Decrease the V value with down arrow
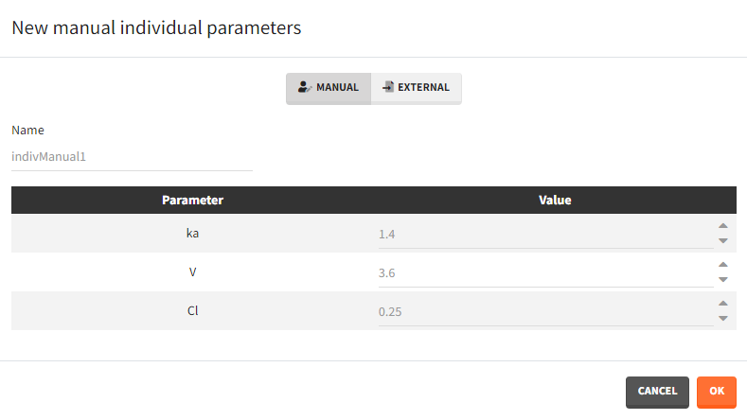 (x=723, y=280)
